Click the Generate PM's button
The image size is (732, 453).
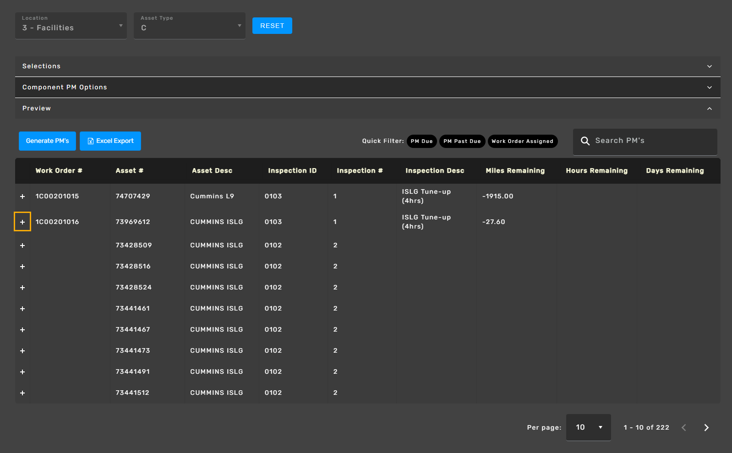pyautogui.click(x=47, y=141)
